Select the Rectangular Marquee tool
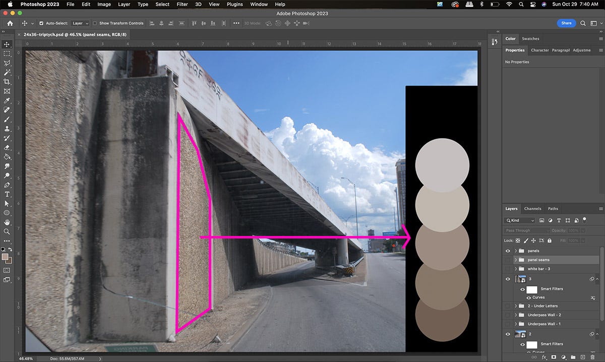The width and height of the screenshot is (605, 362). click(x=7, y=53)
